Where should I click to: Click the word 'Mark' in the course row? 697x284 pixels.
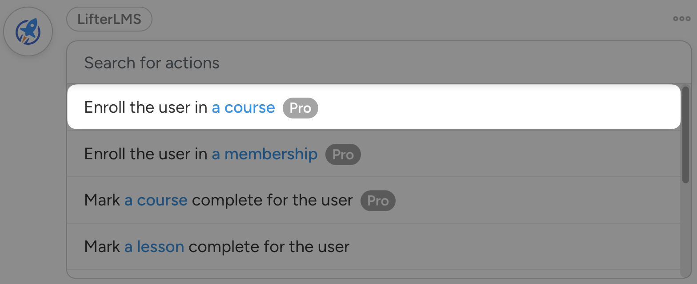coord(102,201)
